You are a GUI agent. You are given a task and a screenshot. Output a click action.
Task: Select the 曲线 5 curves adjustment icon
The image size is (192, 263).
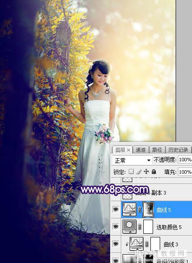click(129, 209)
